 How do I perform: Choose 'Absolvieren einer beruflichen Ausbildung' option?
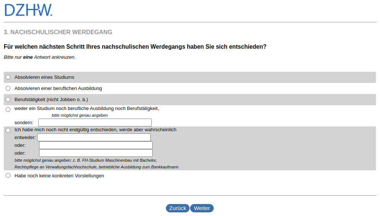(x=8, y=88)
